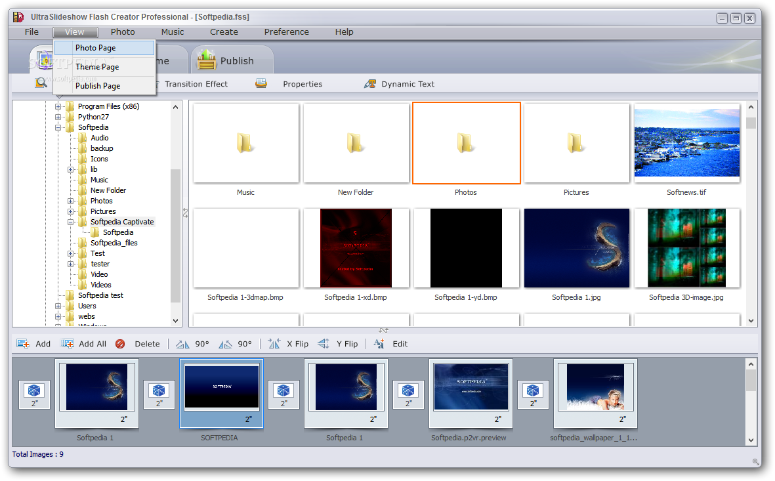
Task: Select Softpedia.p2vr.preview slide in timeline
Action: click(x=471, y=394)
